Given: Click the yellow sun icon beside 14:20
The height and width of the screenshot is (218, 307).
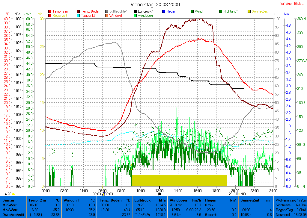Looking at the screenshot, I should pos(13,194).
